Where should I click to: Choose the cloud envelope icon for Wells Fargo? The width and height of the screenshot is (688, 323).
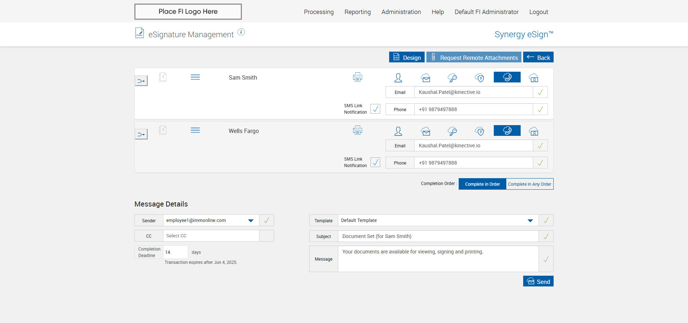(426, 131)
